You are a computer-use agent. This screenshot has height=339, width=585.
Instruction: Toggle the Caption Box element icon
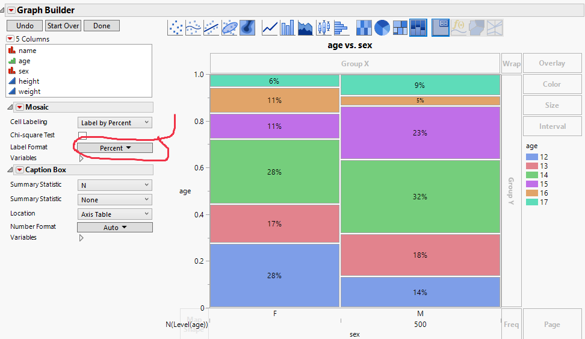click(x=441, y=28)
